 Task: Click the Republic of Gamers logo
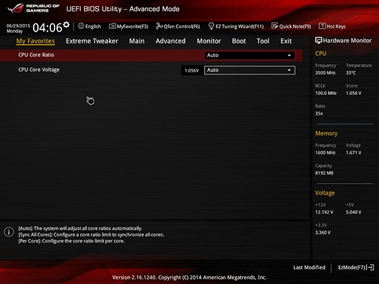[x=33, y=8]
